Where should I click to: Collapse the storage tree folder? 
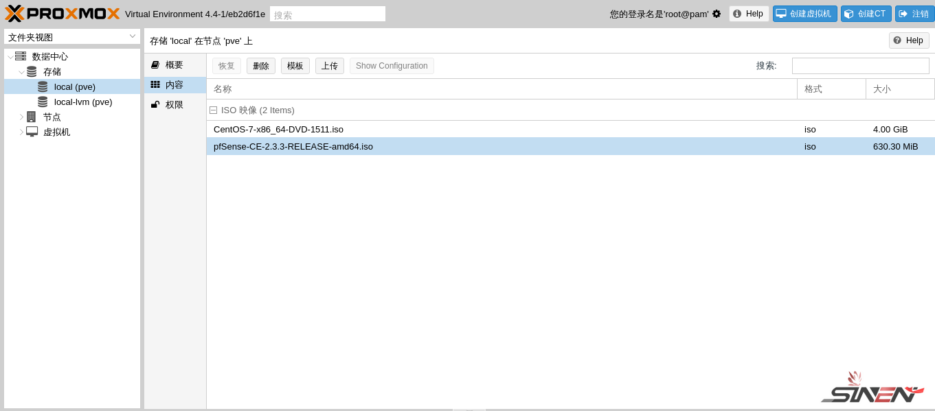click(x=21, y=71)
